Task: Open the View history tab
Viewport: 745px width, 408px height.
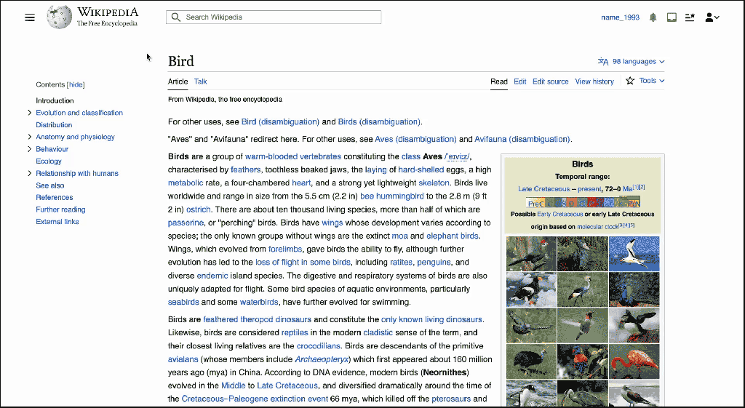Action: click(594, 81)
